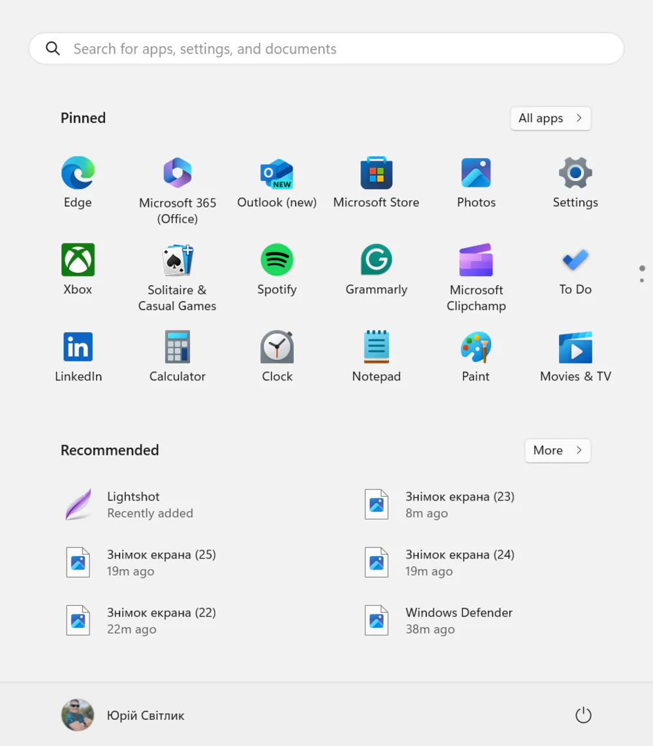This screenshot has width=653, height=746.
Task: Launch the Clock app
Action: pos(277,356)
